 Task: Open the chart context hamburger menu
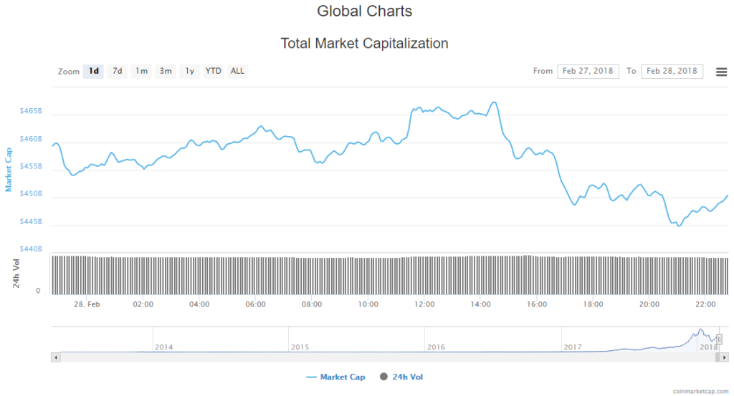pyautogui.click(x=721, y=72)
